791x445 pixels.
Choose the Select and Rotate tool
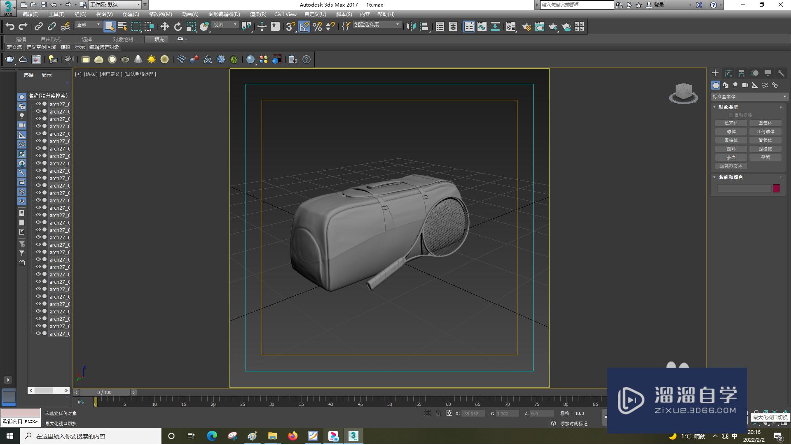[178, 27]
